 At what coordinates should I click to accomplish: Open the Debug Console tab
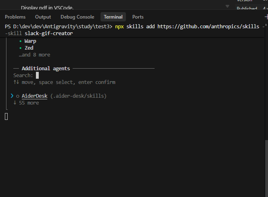pyautogui.click(x=77, y=17)
